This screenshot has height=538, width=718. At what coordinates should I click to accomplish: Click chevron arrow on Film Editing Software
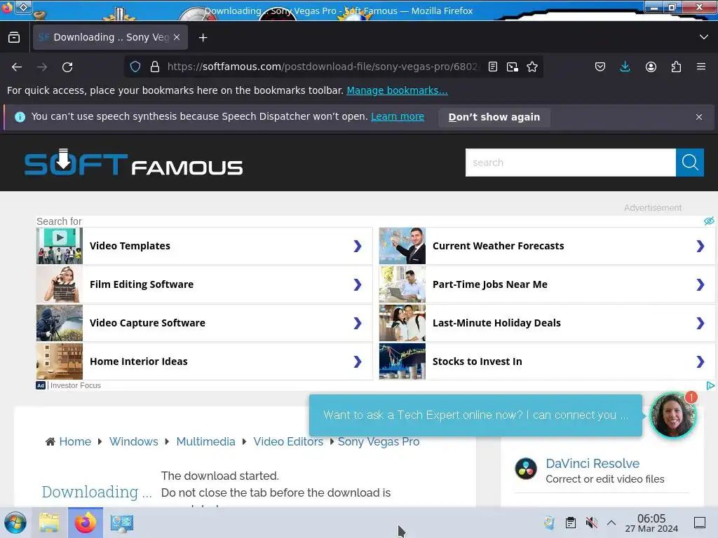(358, 284)
